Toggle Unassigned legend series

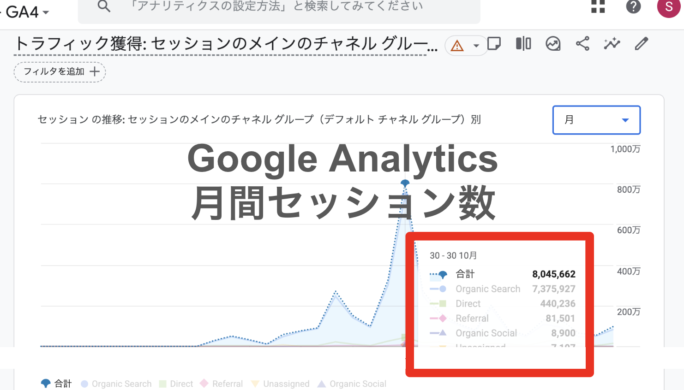[280, 384]
